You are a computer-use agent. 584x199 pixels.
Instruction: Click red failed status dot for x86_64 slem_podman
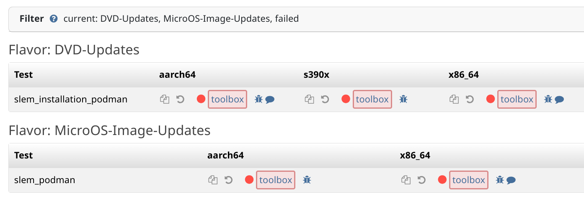point(442,180)
